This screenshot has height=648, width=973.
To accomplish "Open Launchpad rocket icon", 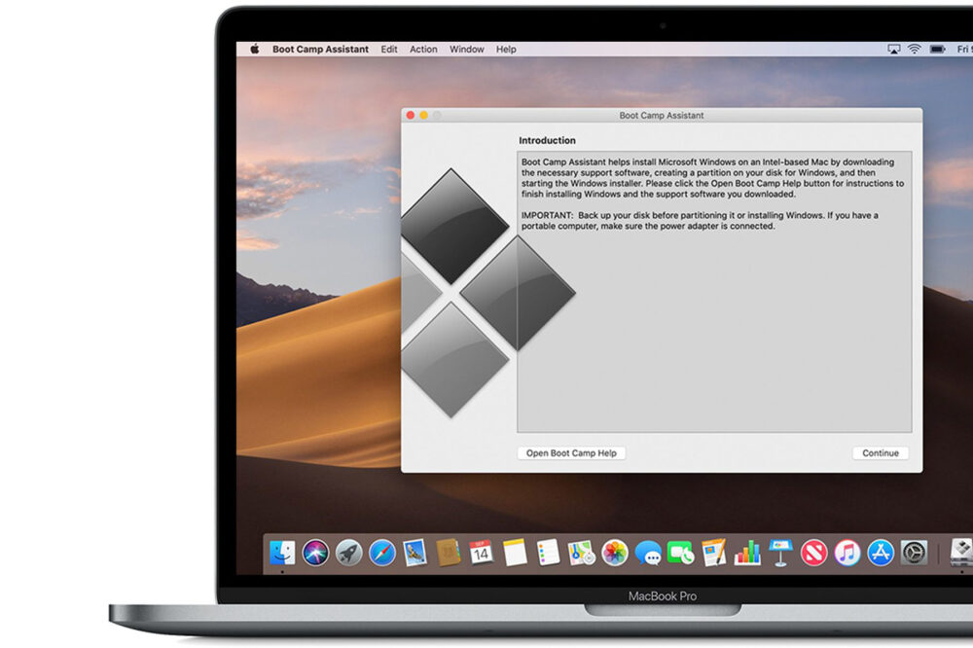I will click(x=348, y=553).
